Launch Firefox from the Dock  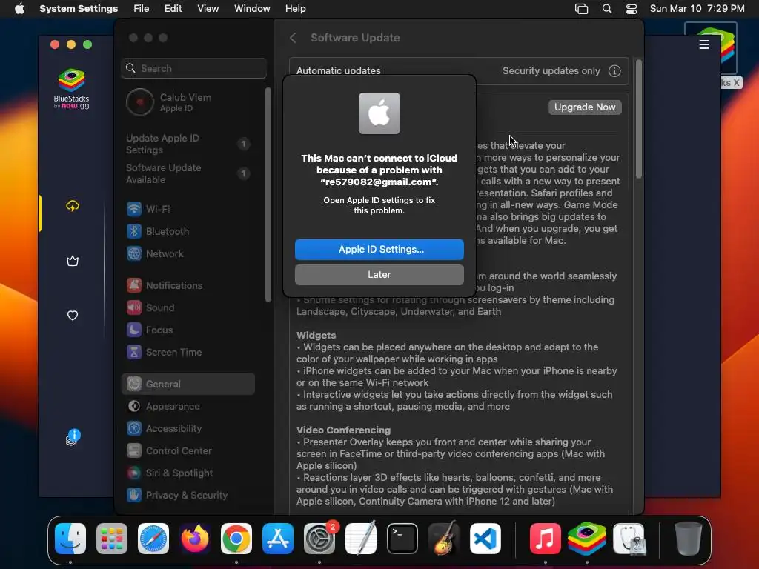pyautogui.click(x=195, y=539)
